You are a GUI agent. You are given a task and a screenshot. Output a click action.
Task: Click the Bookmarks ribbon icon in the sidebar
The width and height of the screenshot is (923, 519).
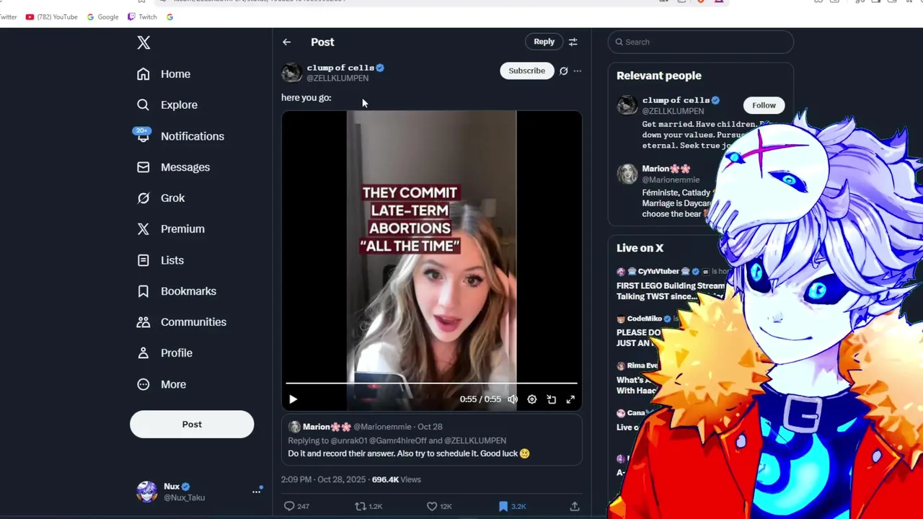coord(143,291)
